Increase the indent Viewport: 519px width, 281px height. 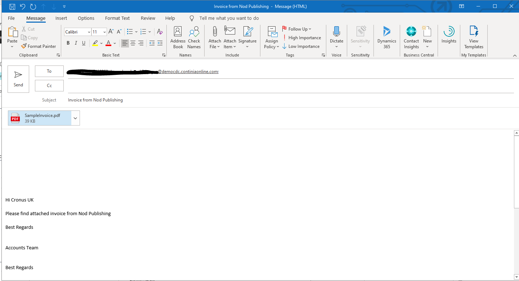(x=160, y=43)
